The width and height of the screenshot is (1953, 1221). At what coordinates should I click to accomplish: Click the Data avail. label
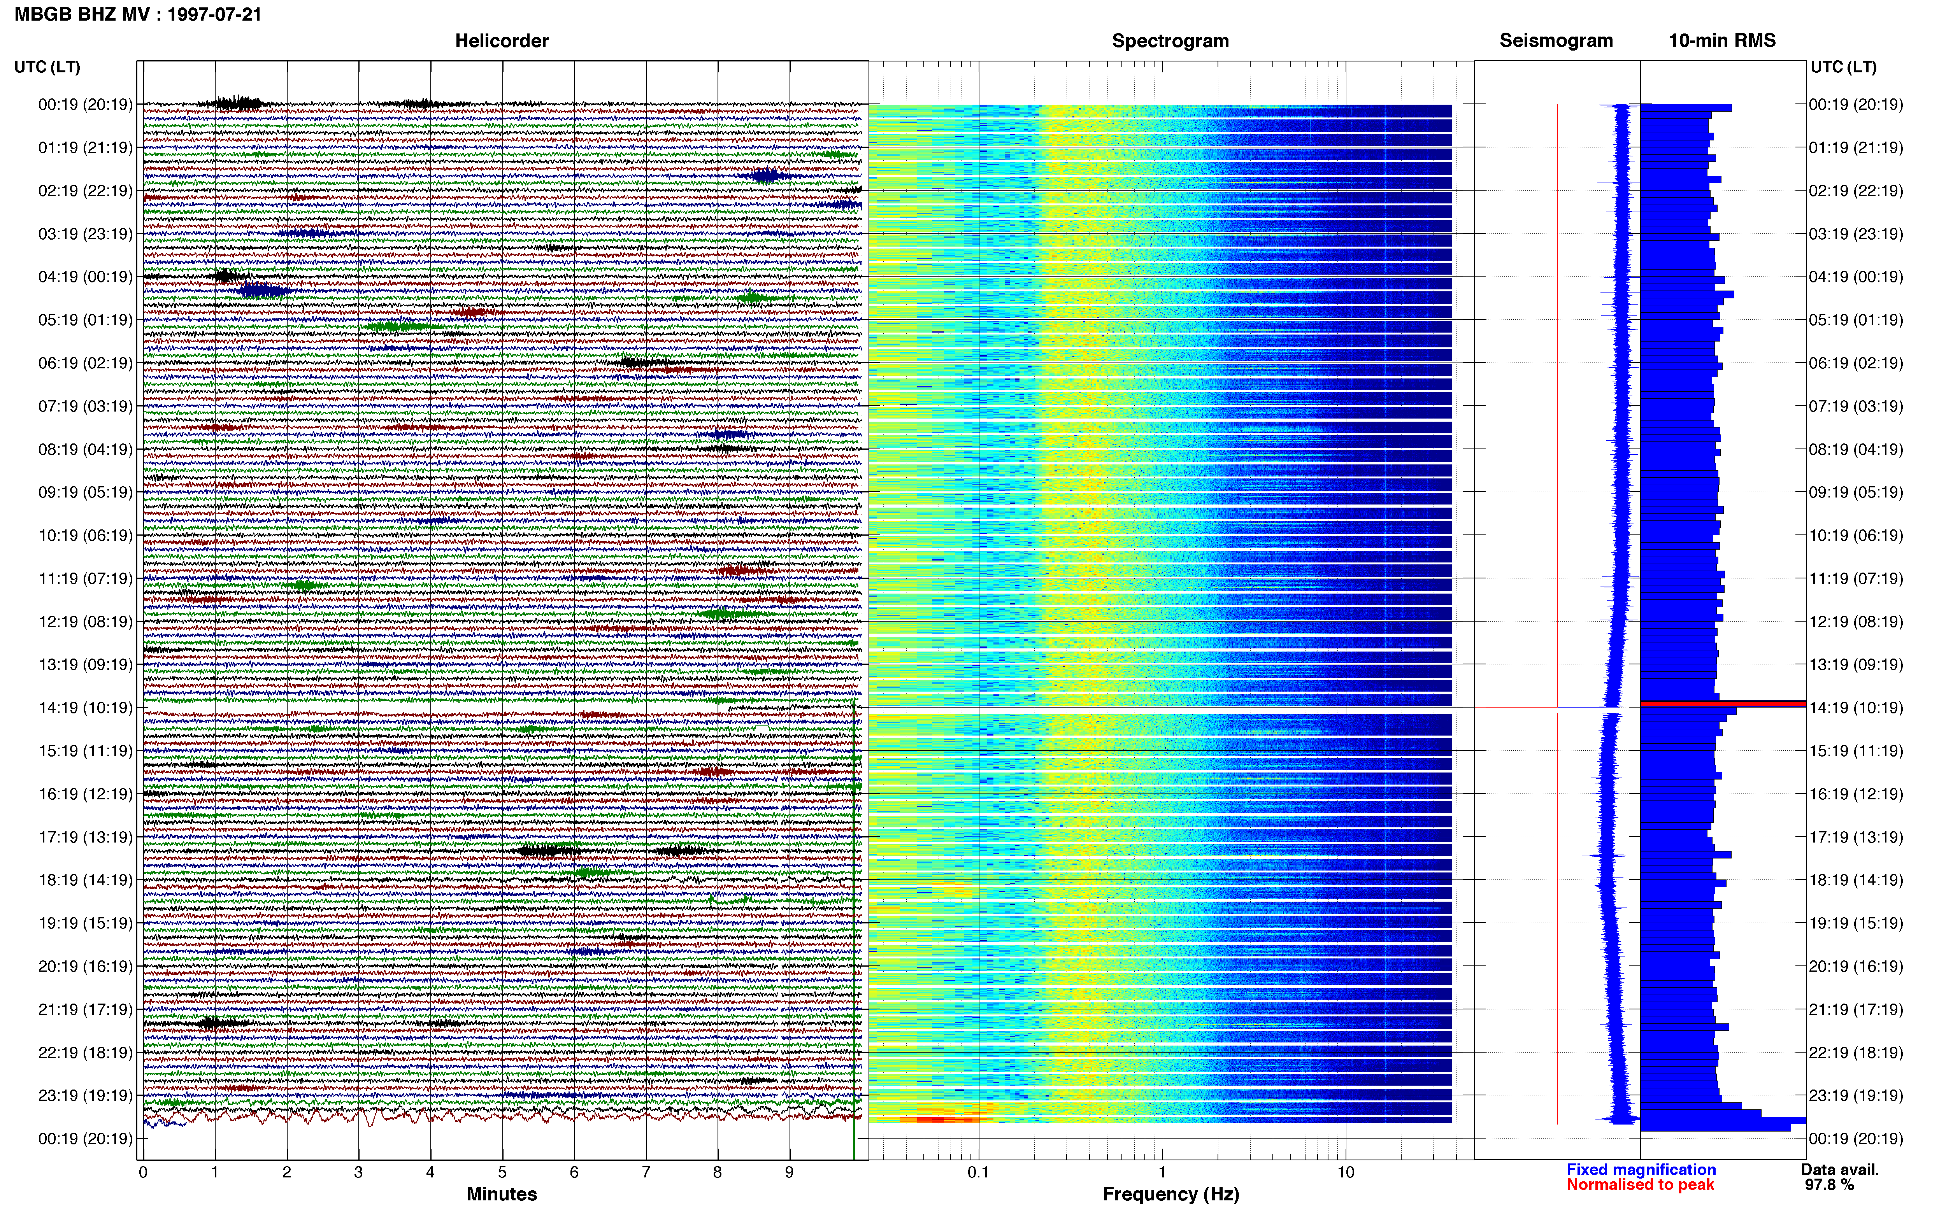[1840, 1169]
